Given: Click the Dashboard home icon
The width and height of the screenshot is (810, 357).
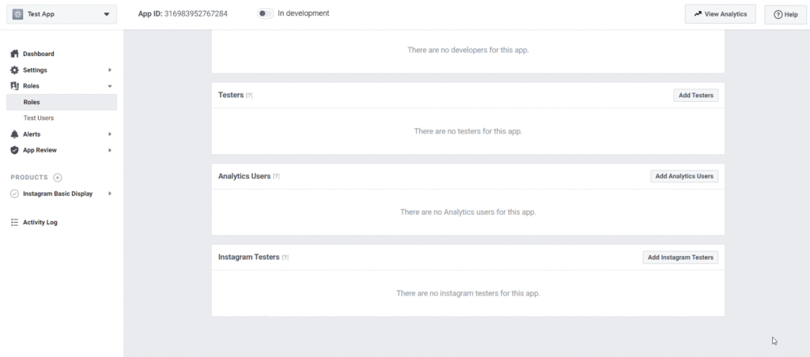Looking at the screenshot, I should click(x=14, y=54).
